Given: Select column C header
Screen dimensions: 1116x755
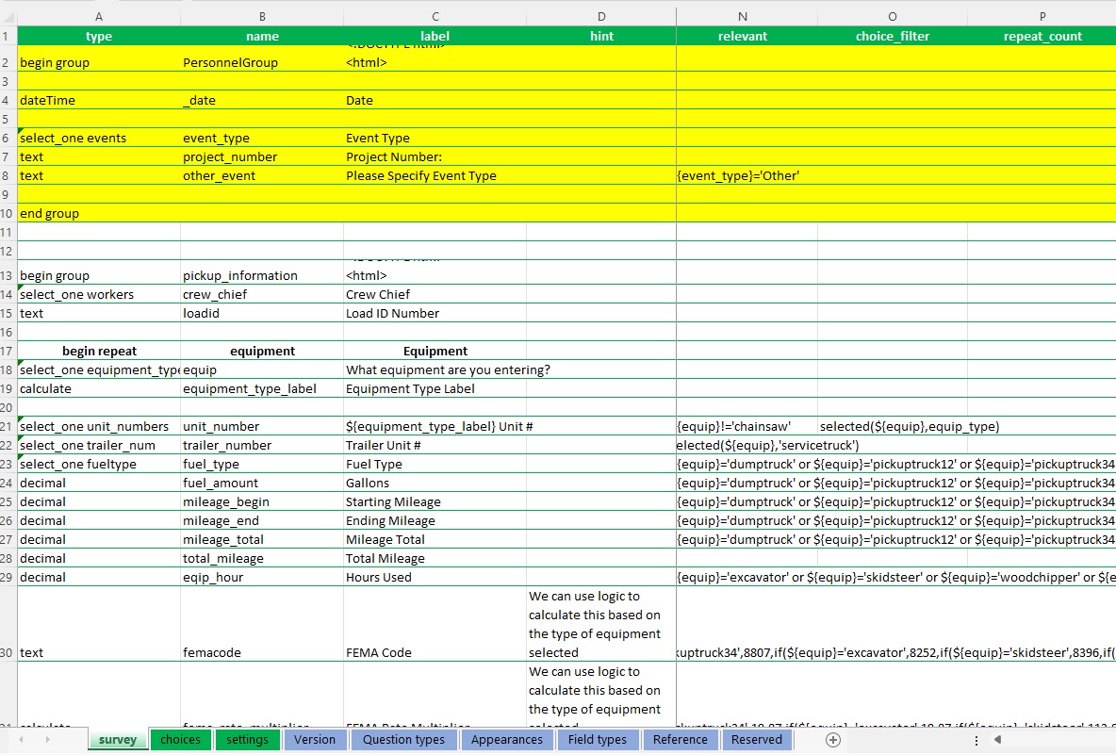Looking at the screenshot, I should 435,16.
